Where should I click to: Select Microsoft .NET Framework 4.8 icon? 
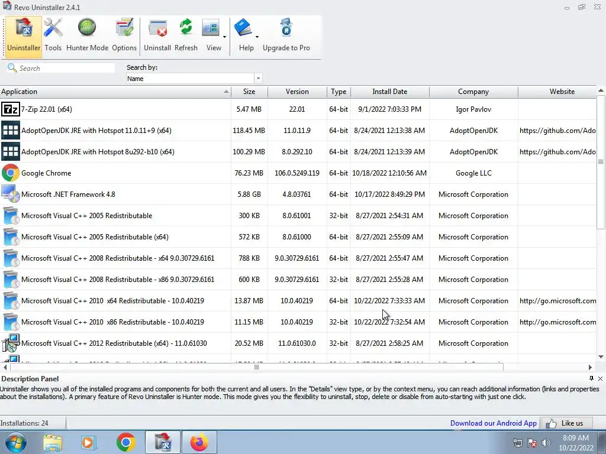(11, 194)
